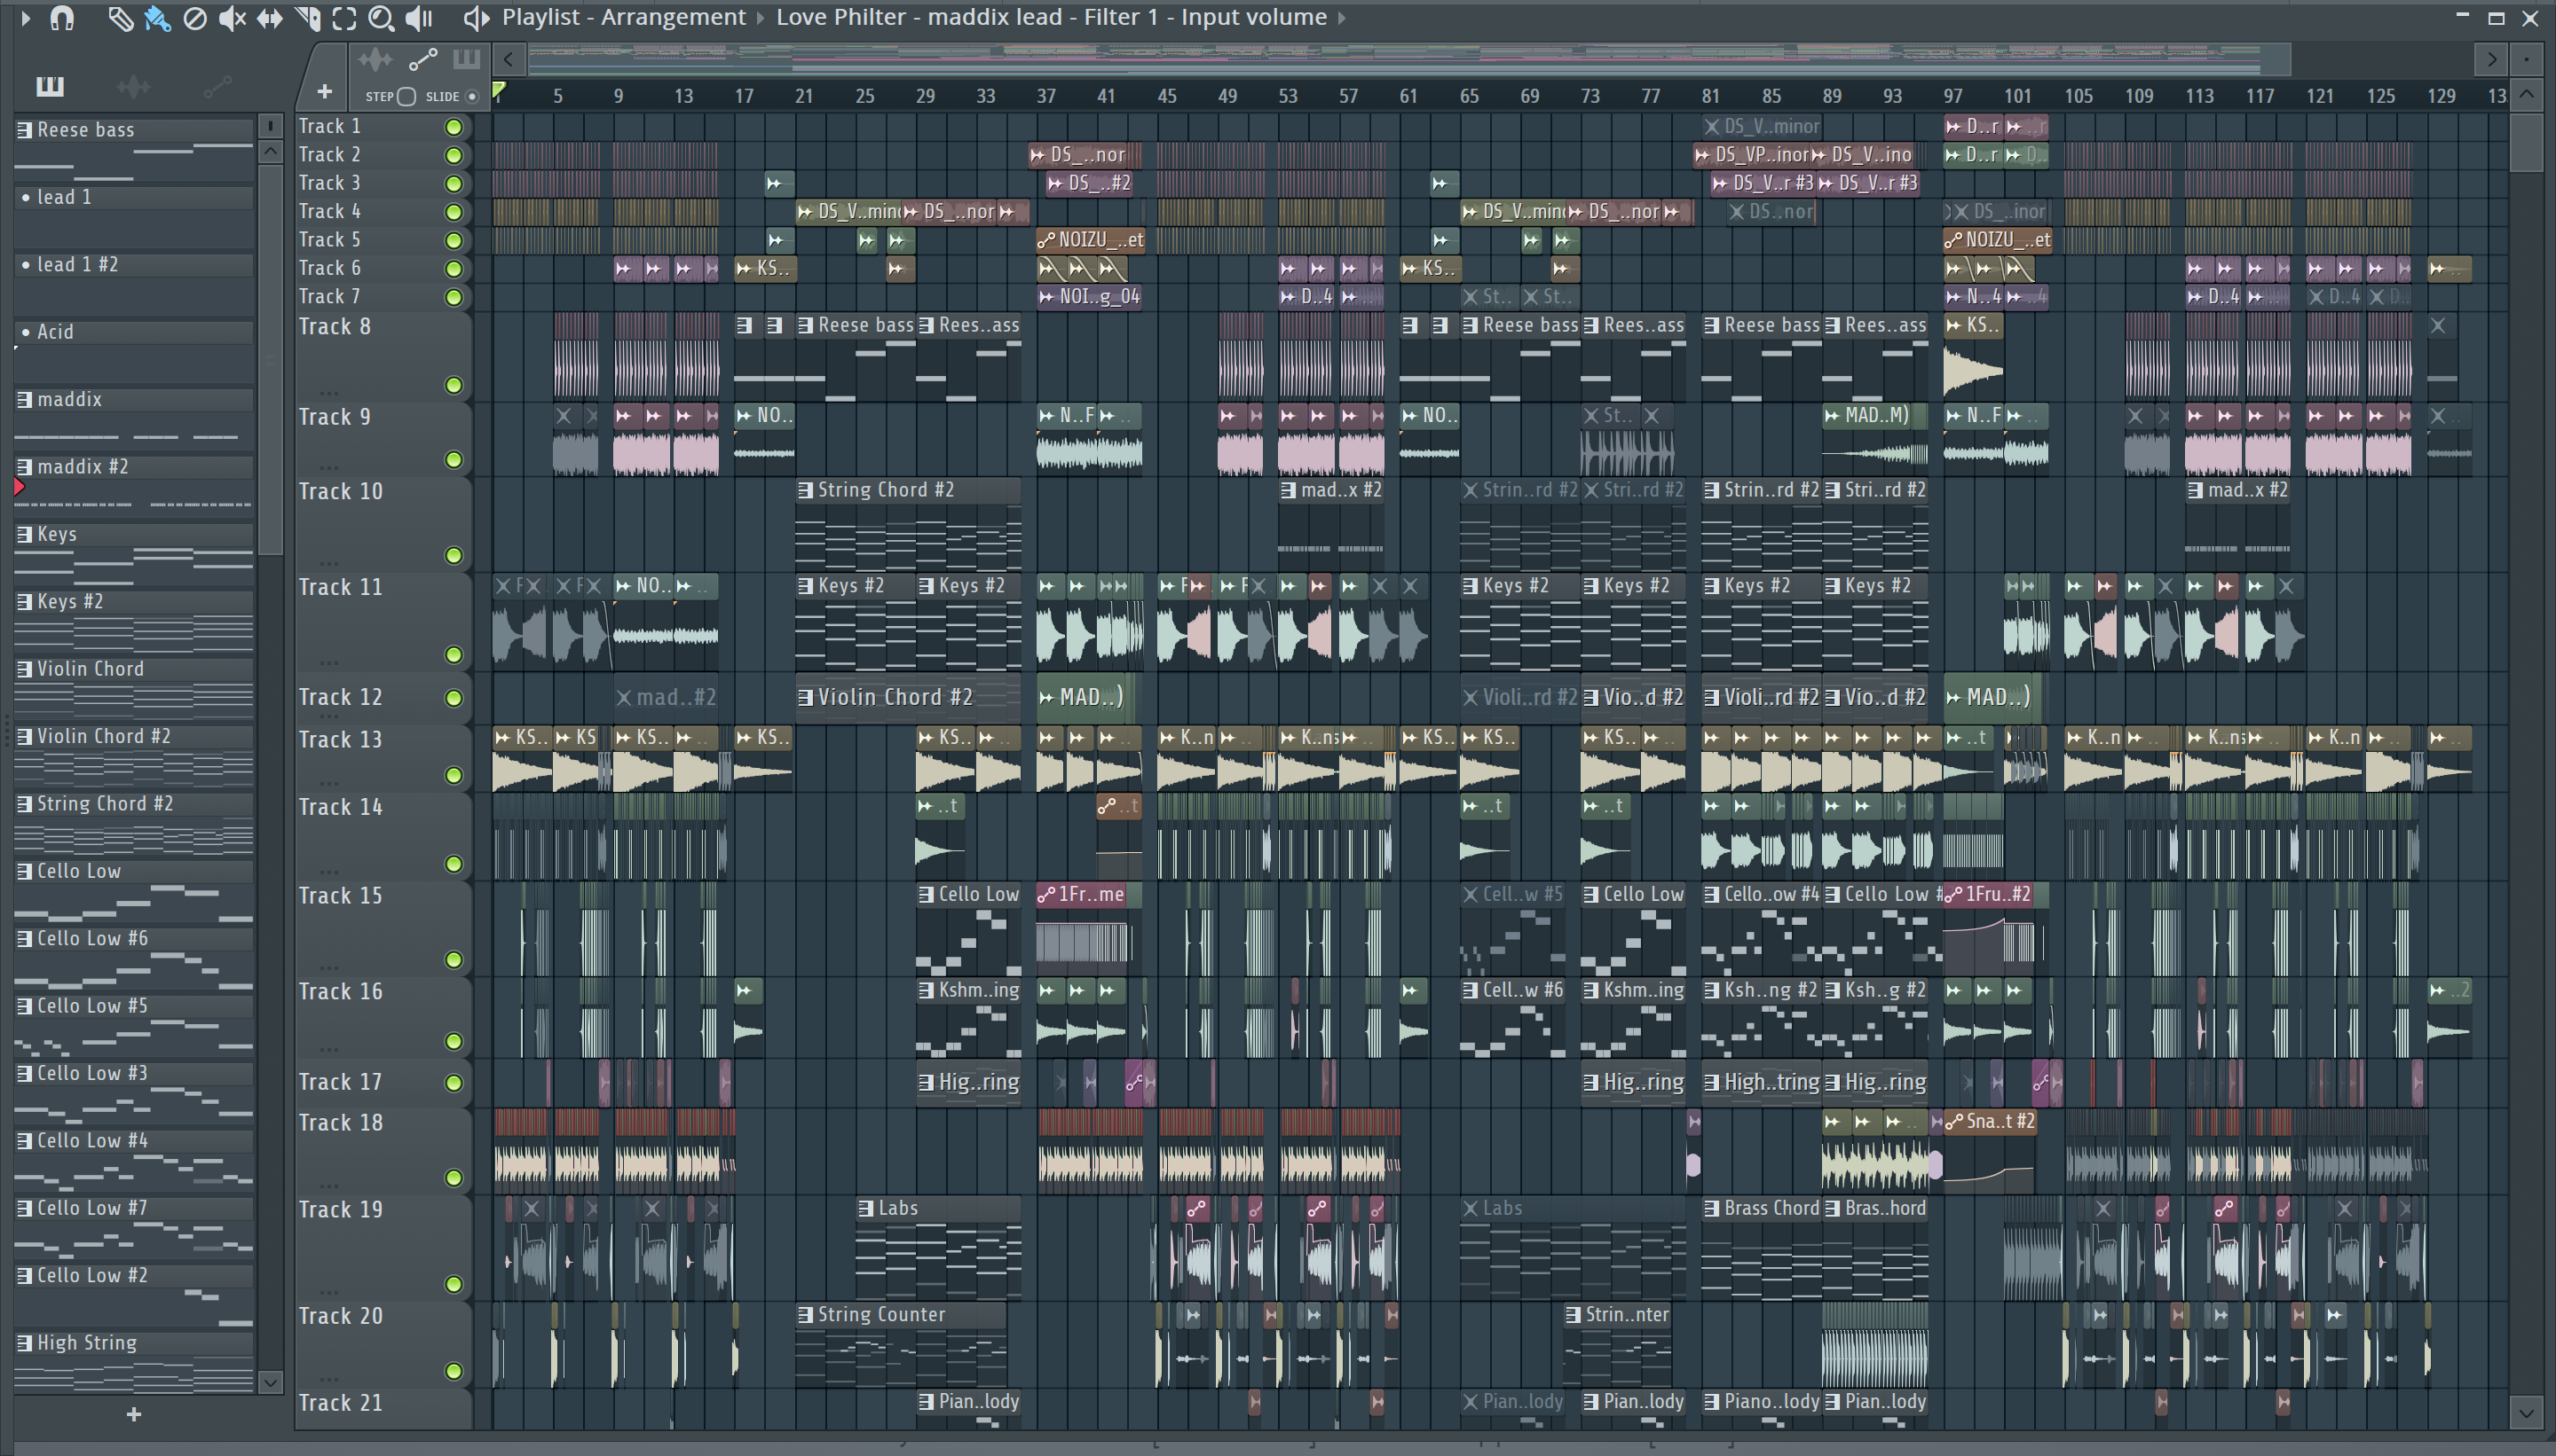2556x1456 pixels.
Task: Expand the arrow after Playlist - Arrangement
Action: coord(761,18)
